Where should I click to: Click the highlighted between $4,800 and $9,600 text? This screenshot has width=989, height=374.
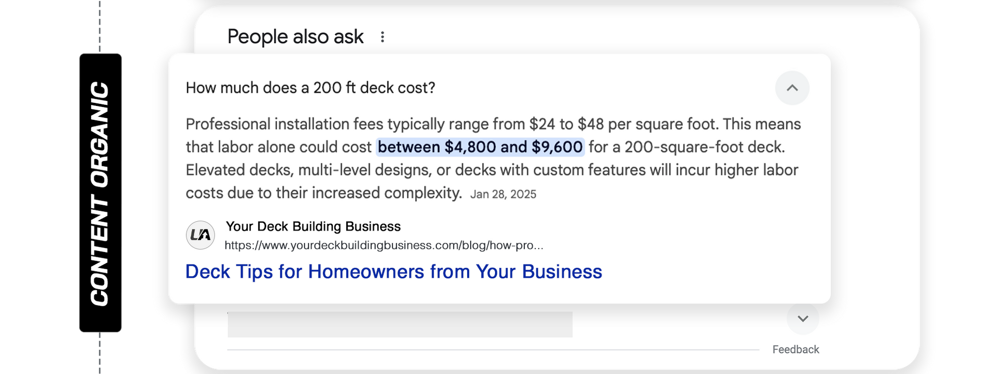click(480, 147)
